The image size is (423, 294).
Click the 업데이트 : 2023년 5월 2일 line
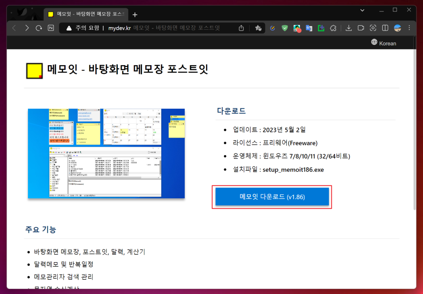coord(269,130)
